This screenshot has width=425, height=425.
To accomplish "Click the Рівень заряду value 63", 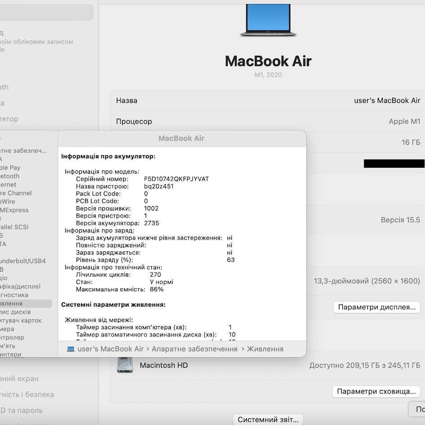I will point(231,260).
